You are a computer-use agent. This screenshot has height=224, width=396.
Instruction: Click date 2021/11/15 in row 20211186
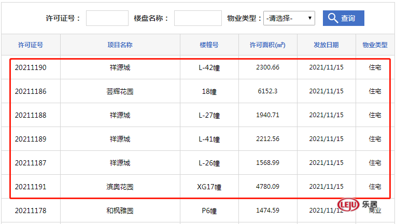[x=327, y=91]
